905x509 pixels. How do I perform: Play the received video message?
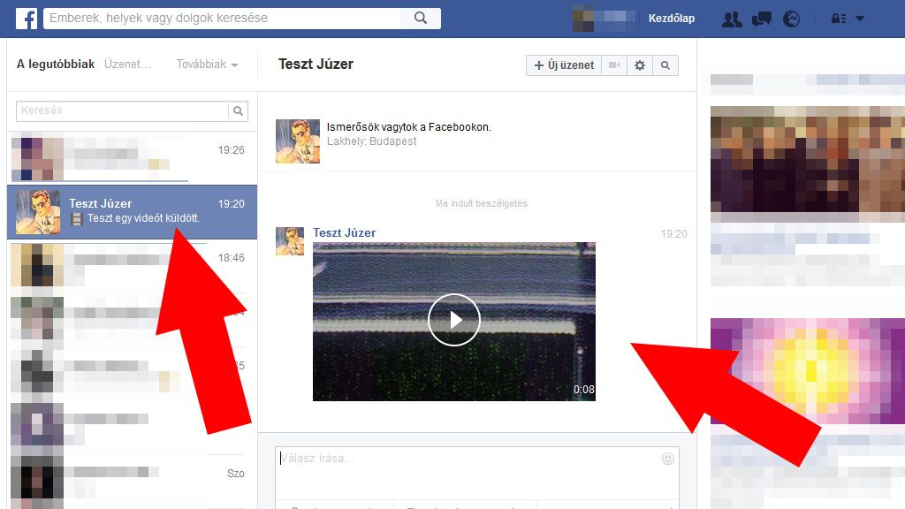point(453,320)
